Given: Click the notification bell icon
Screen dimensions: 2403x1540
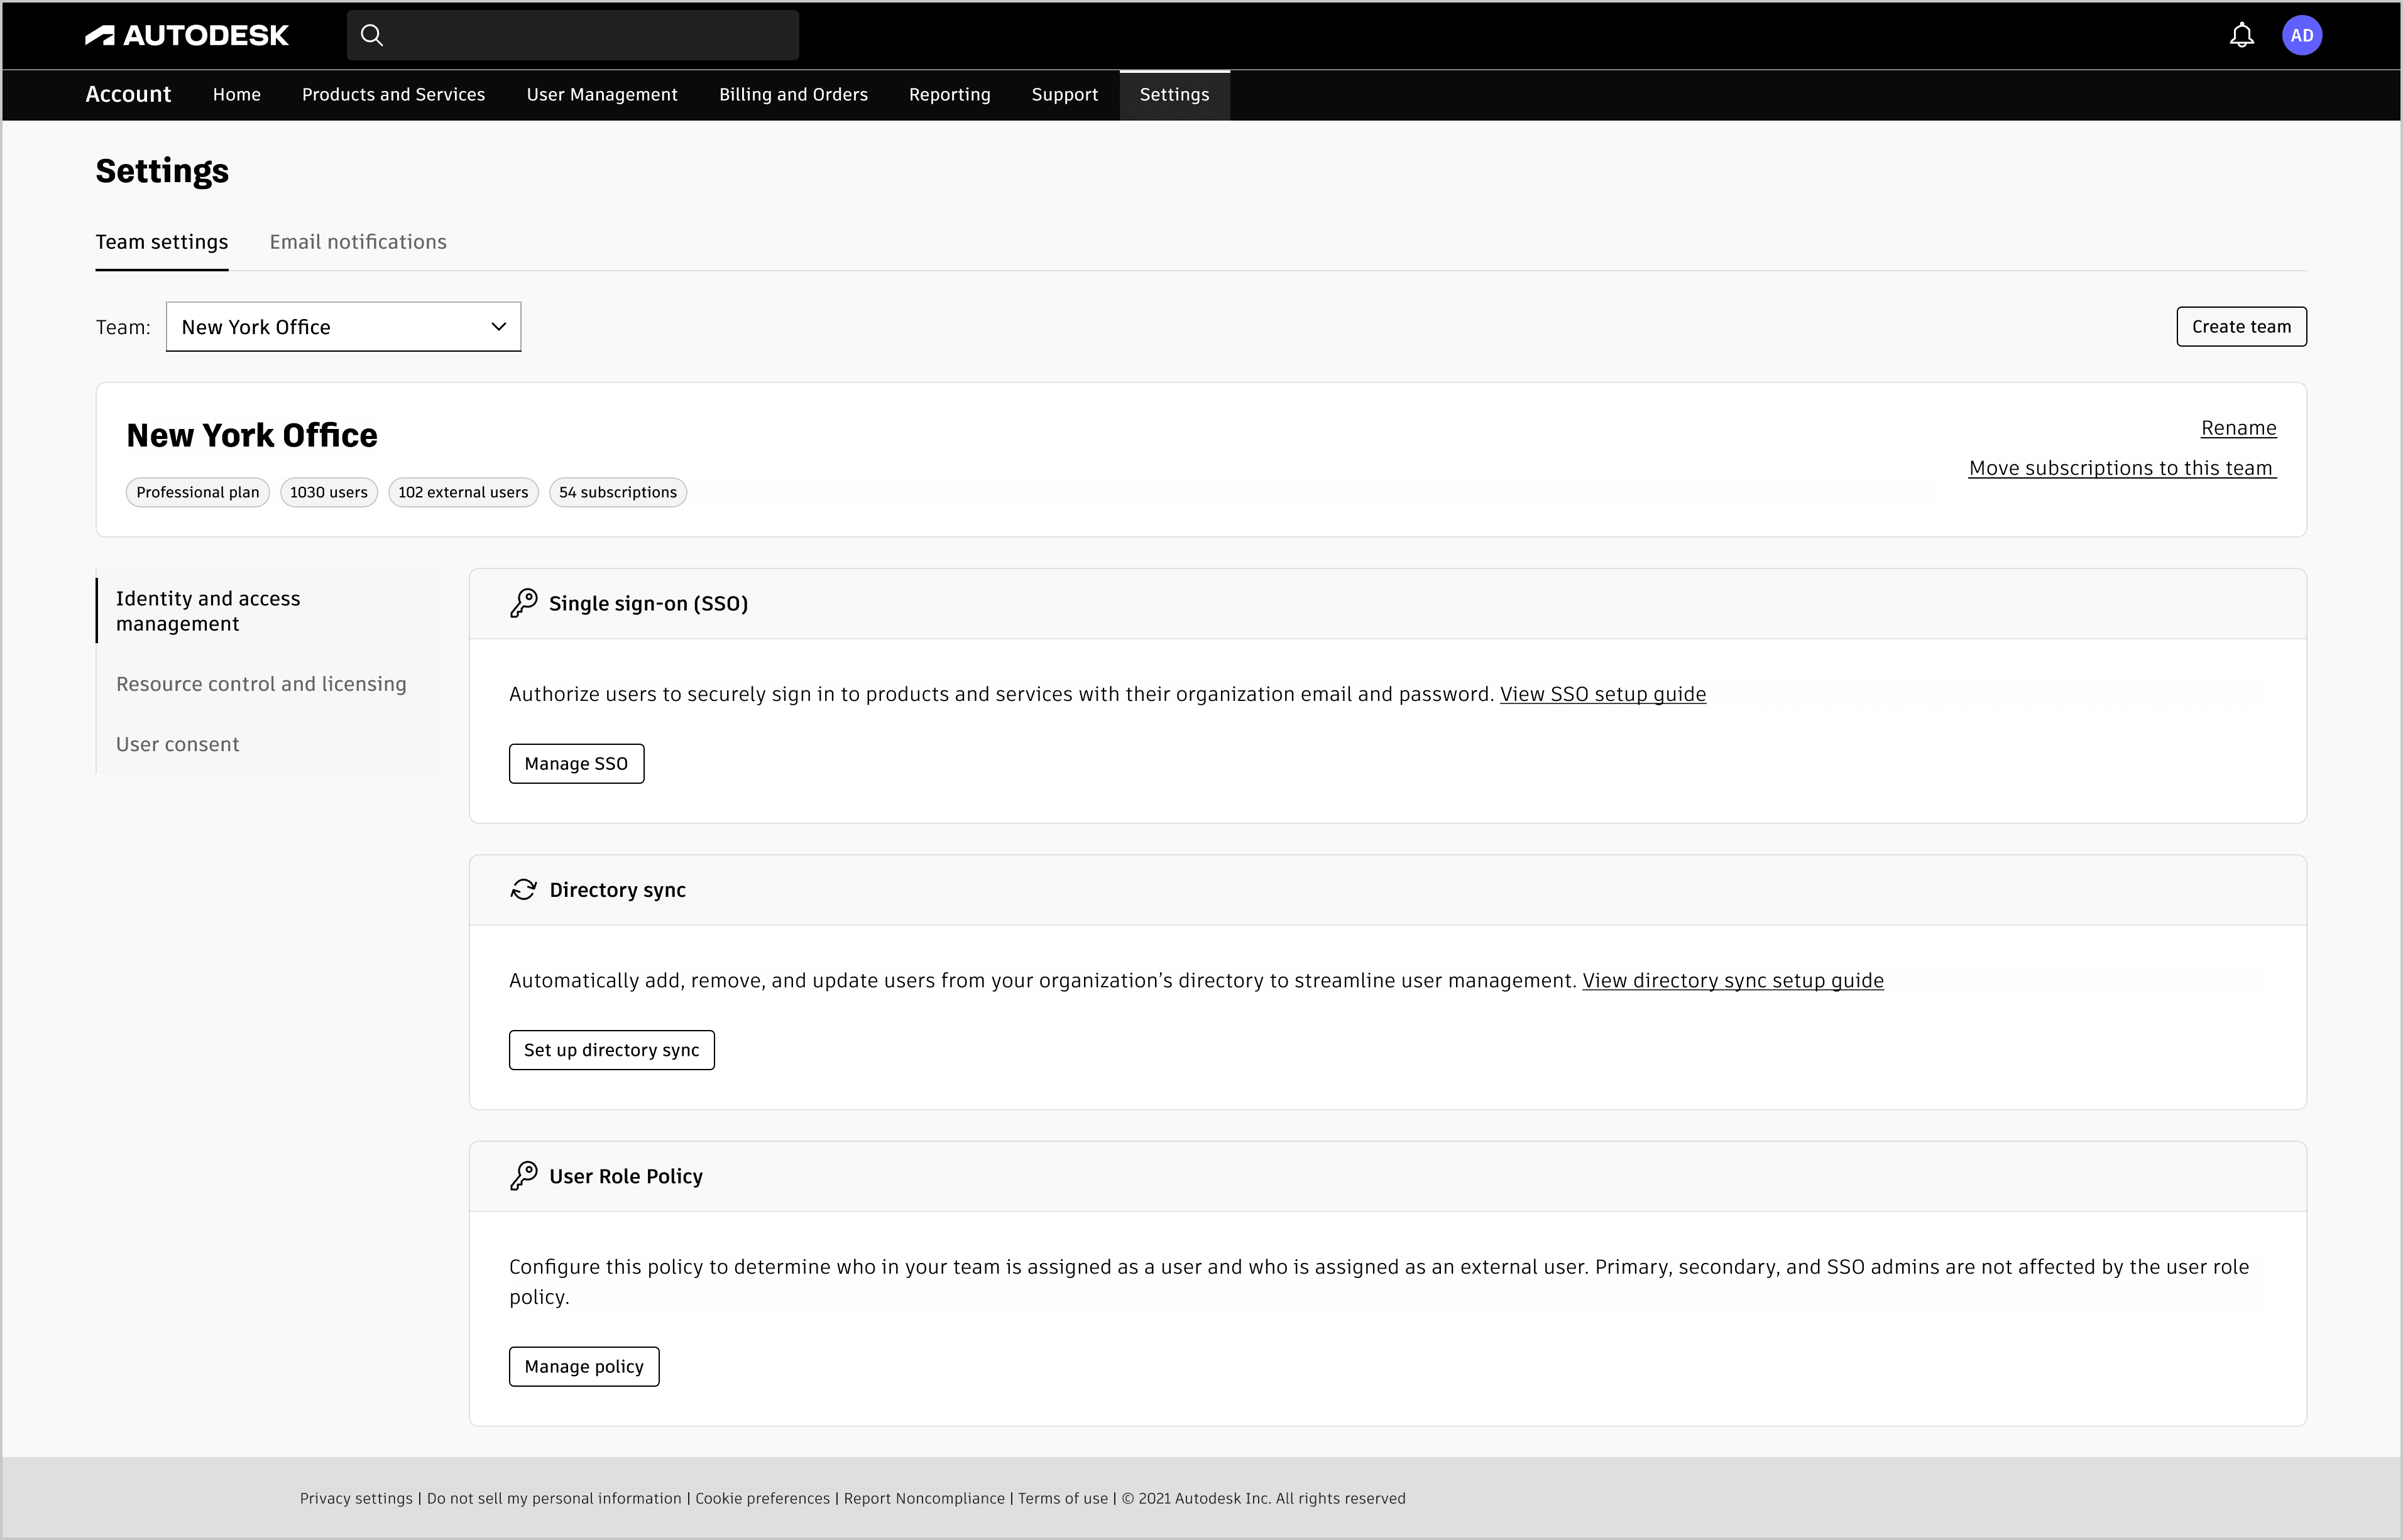Looking at the screenshot, I should pos(2241,36).
